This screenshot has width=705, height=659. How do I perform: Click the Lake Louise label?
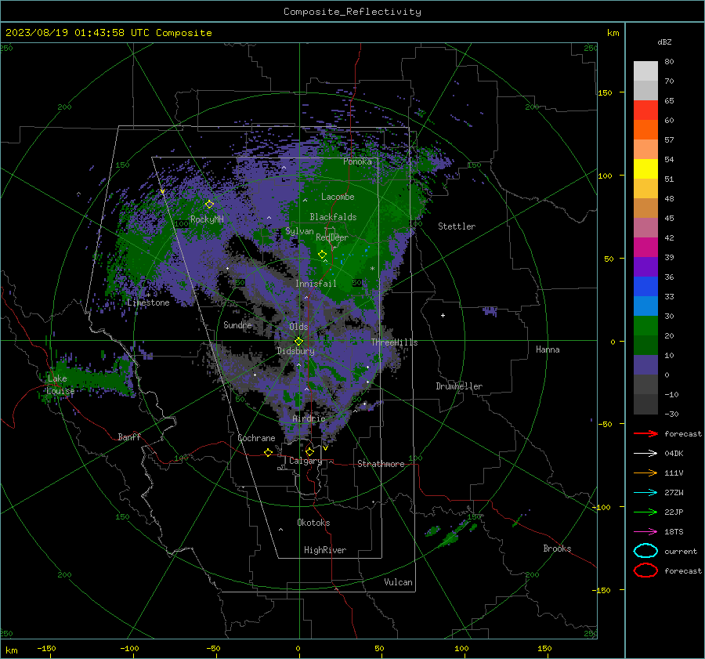coord(60,385)
